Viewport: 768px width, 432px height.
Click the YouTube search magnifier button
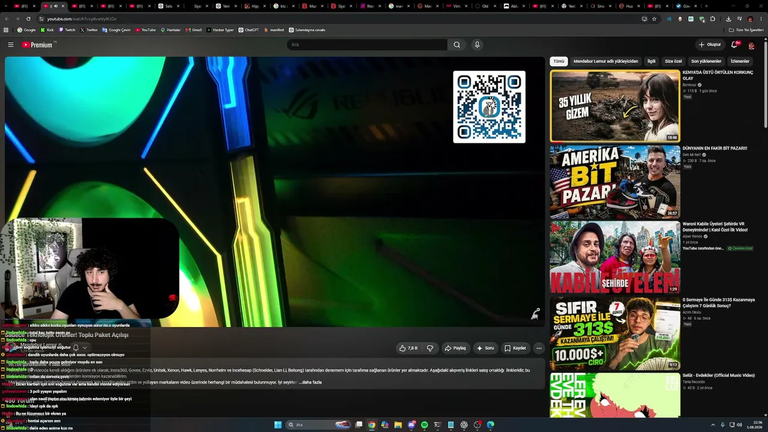click(457, 44)
